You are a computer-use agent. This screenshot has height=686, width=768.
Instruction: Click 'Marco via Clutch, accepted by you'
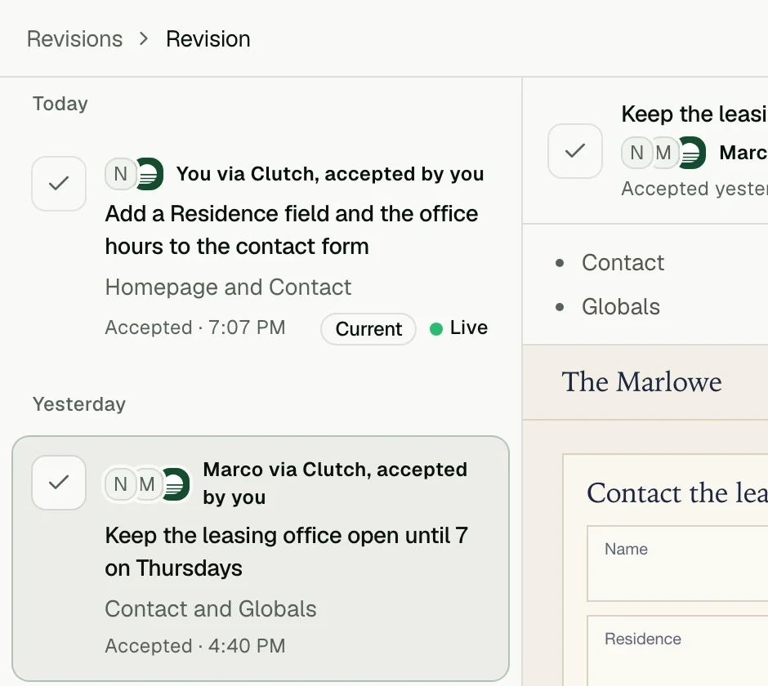(335, 483)
